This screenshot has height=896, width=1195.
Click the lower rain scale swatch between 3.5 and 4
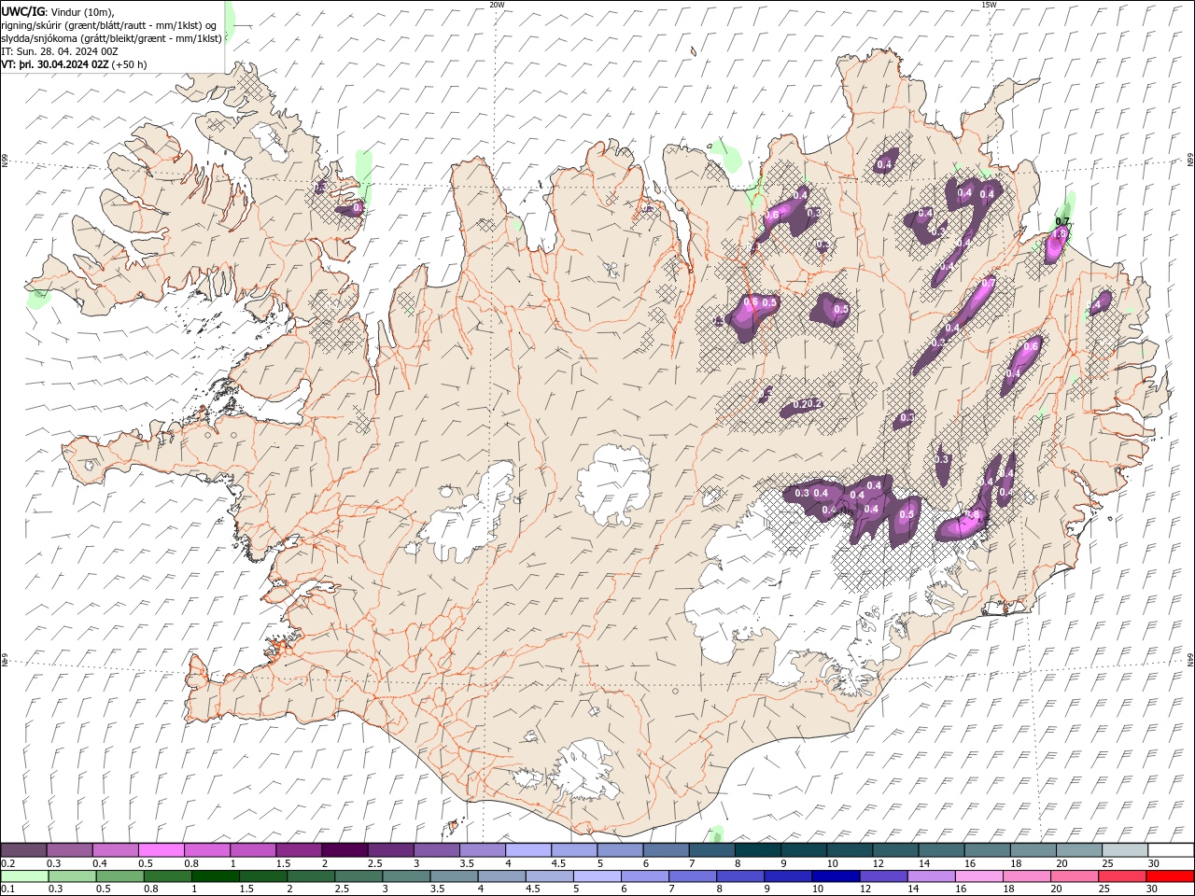pyautogui.click(x=454, y=876)
